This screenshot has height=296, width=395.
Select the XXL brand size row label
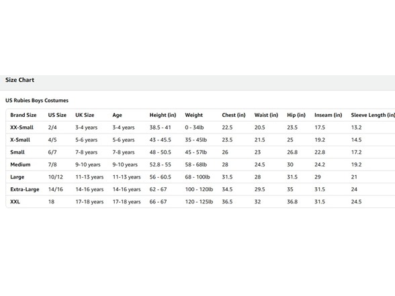pos(15,201)
